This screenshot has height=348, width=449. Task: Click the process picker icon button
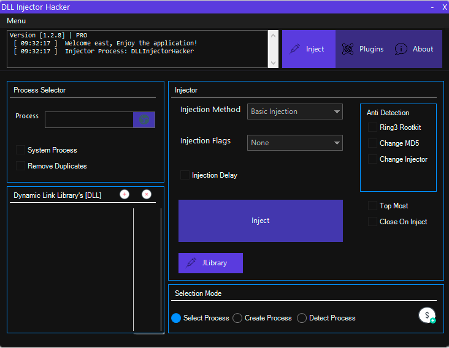tap(144, 119)
